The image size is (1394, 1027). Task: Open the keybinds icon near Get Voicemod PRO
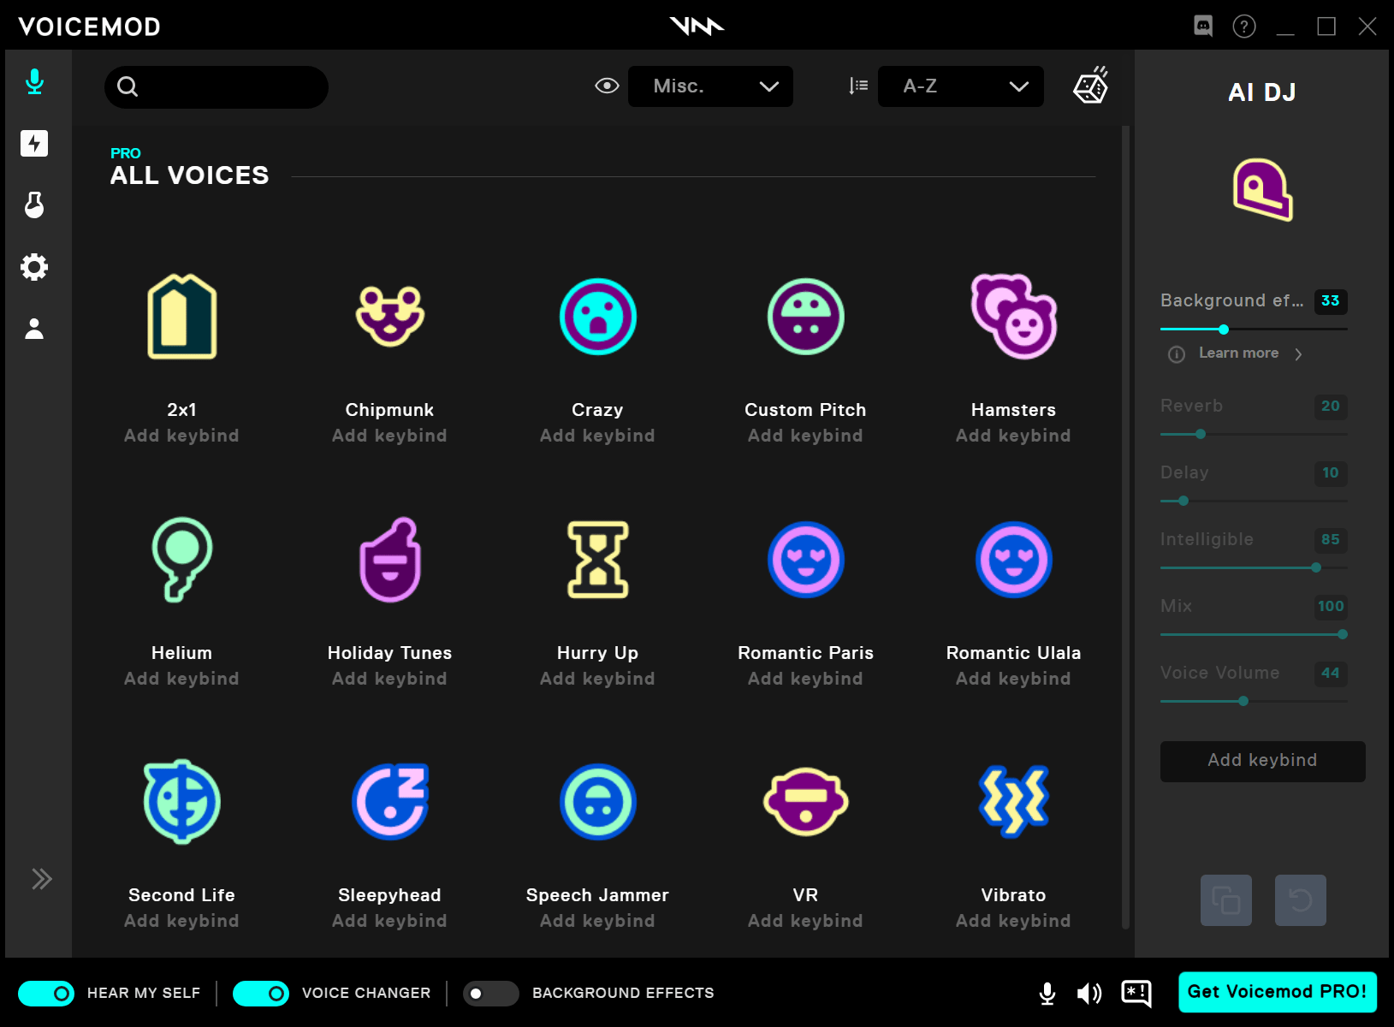[1135, 993]
